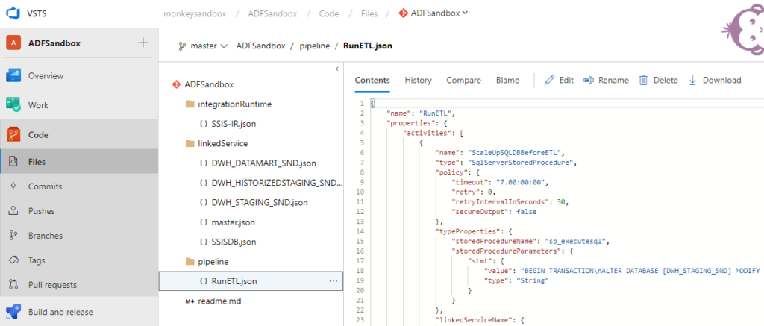Viewport: 764px width, 326px height.
Task: Click pipeline in the file path
Action: [314, 46]
